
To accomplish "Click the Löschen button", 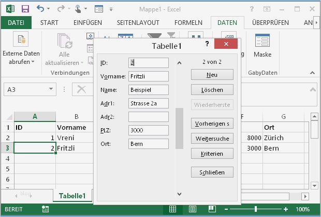I will [x=212, y=90].
